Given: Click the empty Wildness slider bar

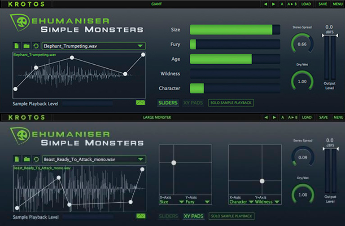Looking at the screenshot, I should click(235, 74).
